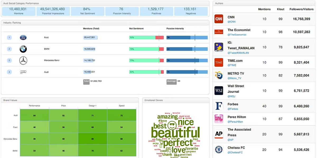Click the Average label under passion intensity

coord(171,82)
